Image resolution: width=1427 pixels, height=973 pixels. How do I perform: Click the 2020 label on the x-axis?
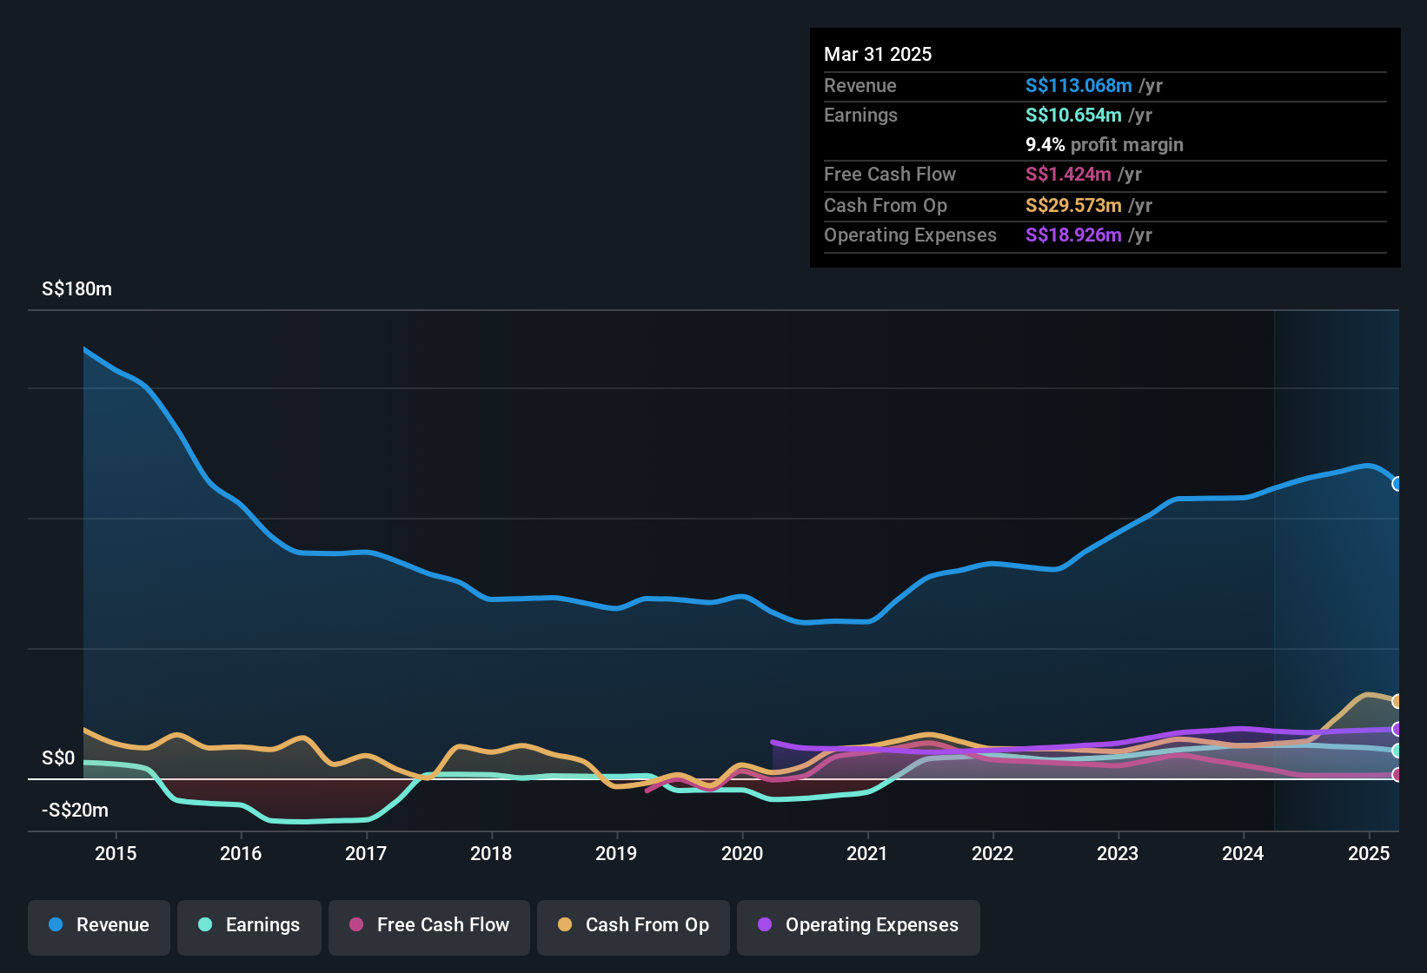(742, 853)
